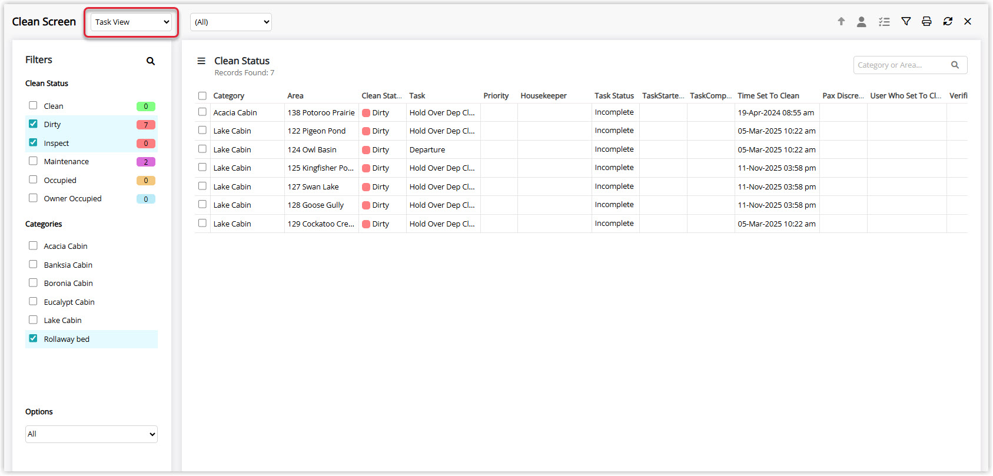Check the Banksia Cabin category filter
Screen dimensions: 993x476
[33, 265]
